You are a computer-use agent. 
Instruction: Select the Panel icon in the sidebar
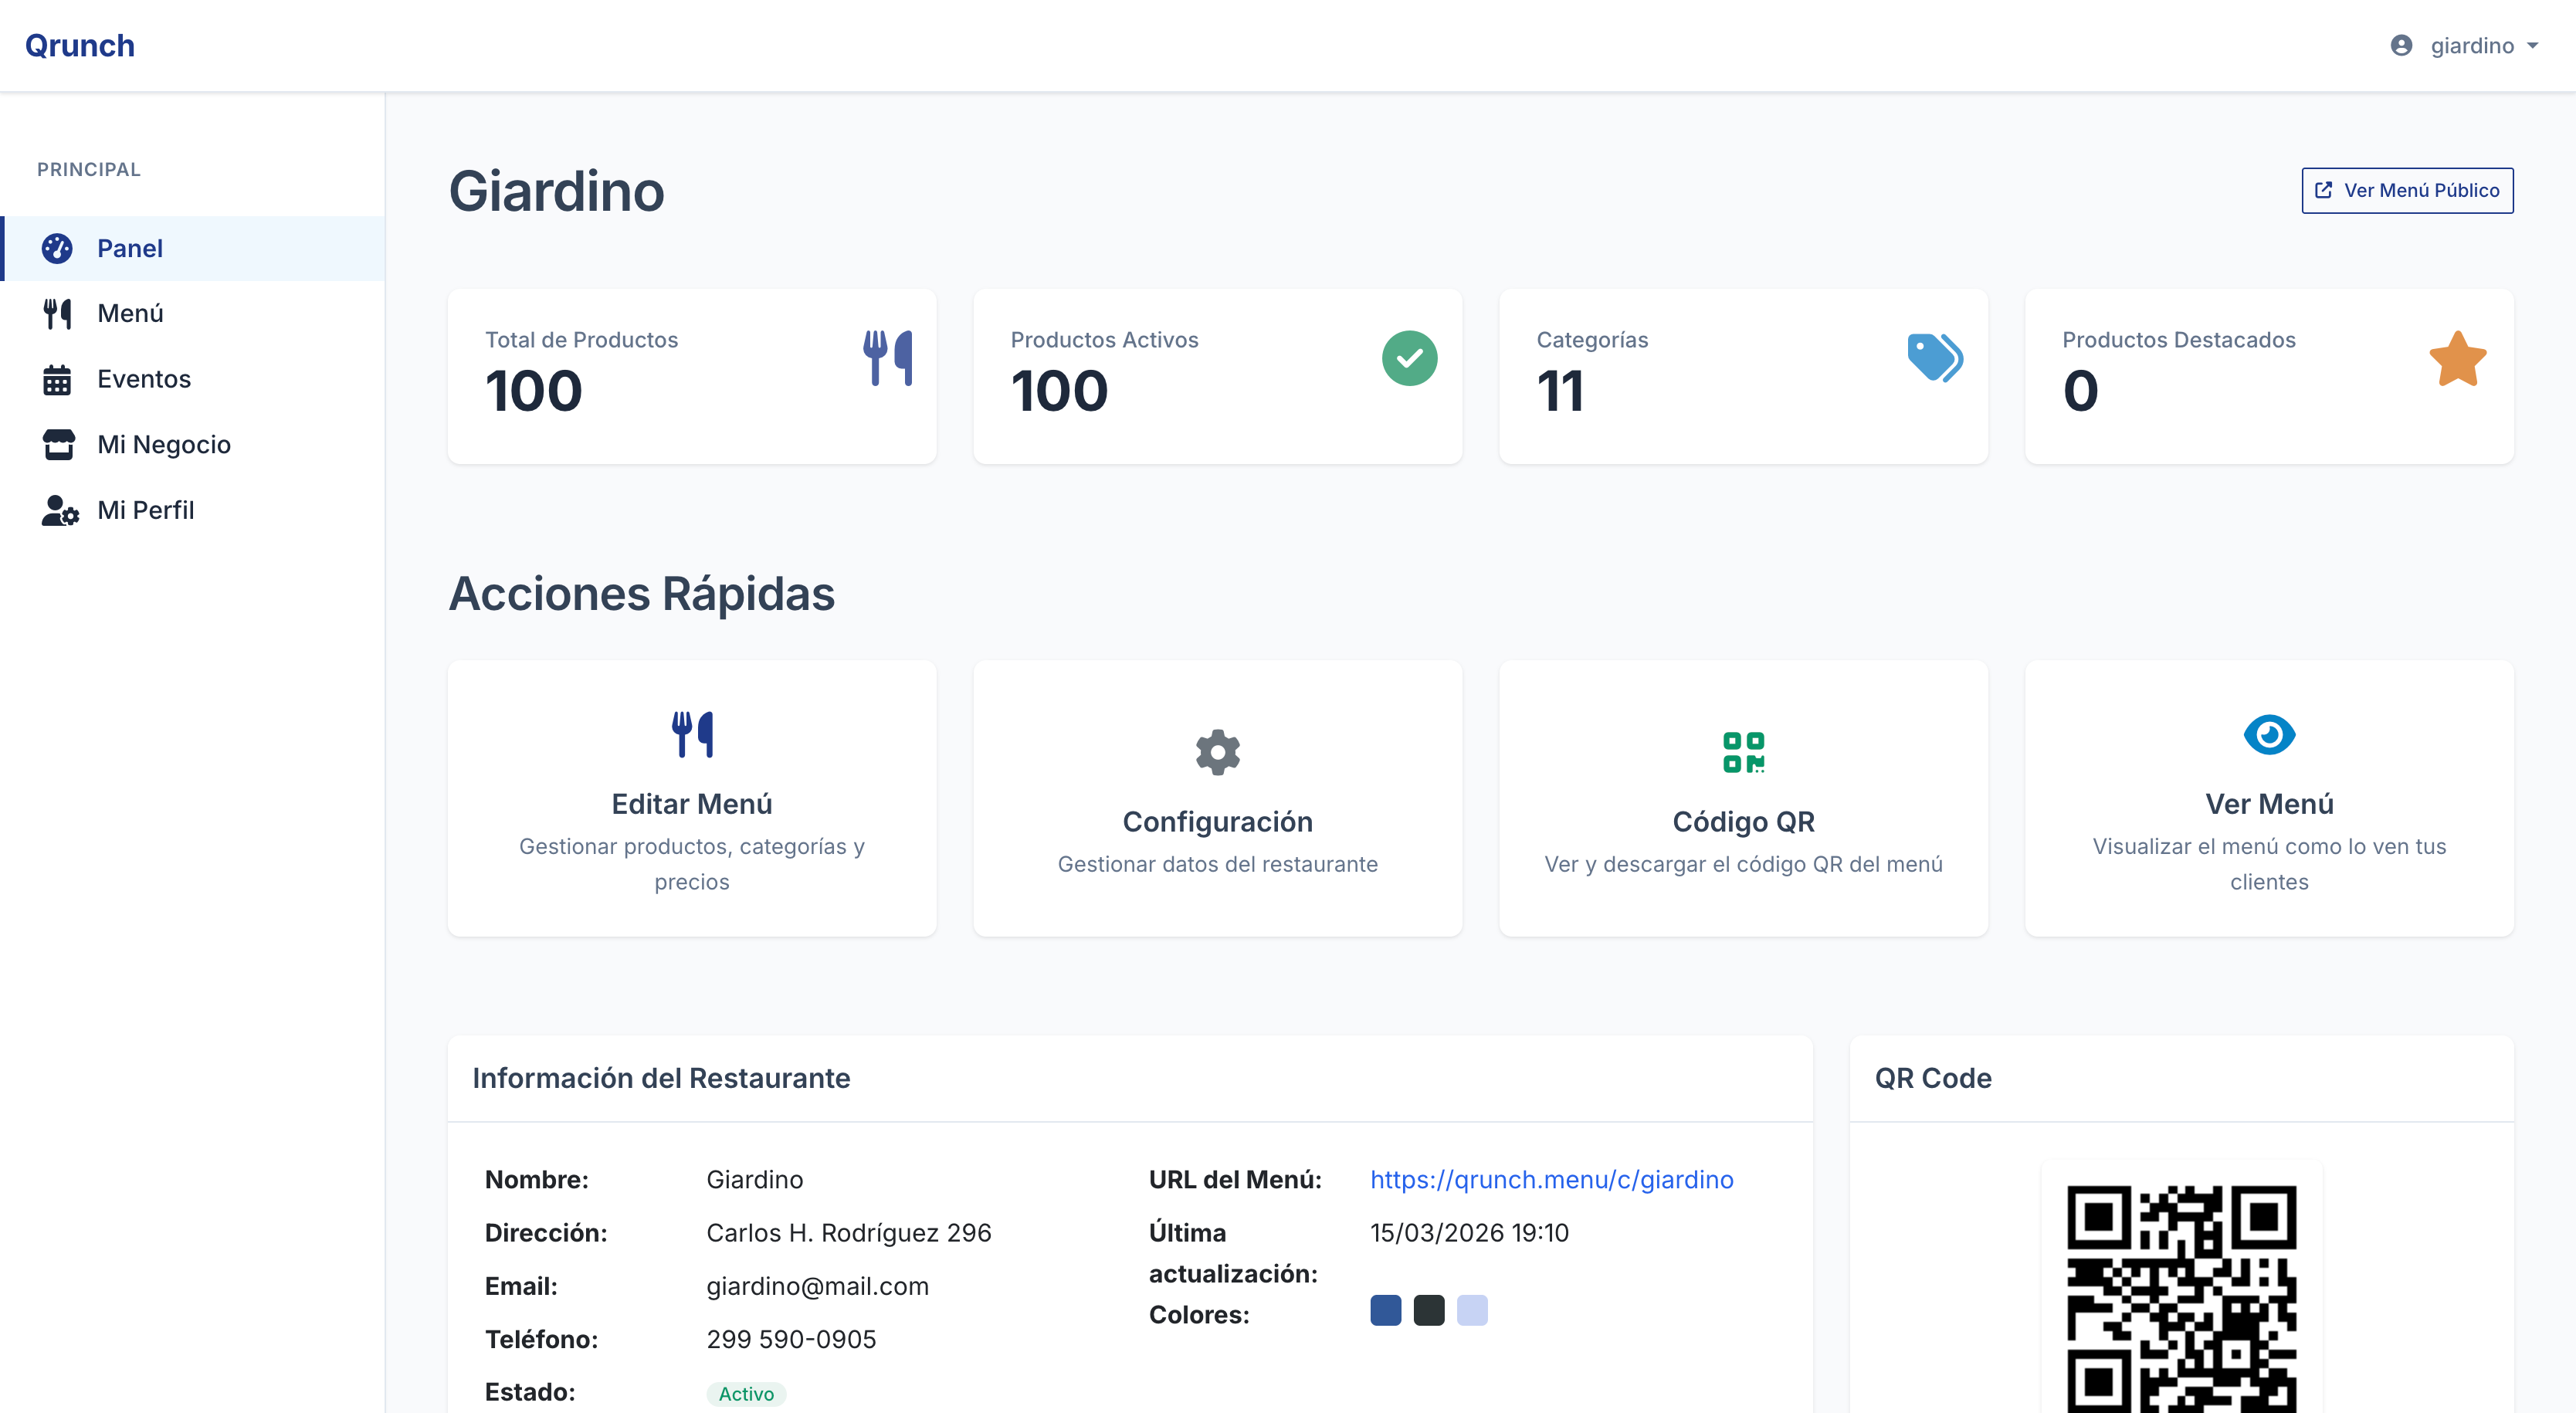pos(58,248)
